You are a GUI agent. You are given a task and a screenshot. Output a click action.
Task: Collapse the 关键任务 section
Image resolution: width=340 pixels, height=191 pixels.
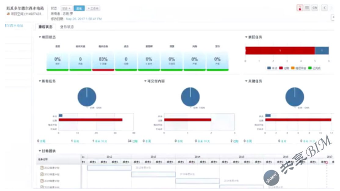[x=246, y=81]
